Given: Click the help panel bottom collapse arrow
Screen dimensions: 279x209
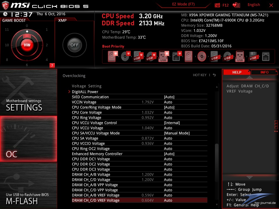Looking at the screenshot, I should tap(250, 177).
